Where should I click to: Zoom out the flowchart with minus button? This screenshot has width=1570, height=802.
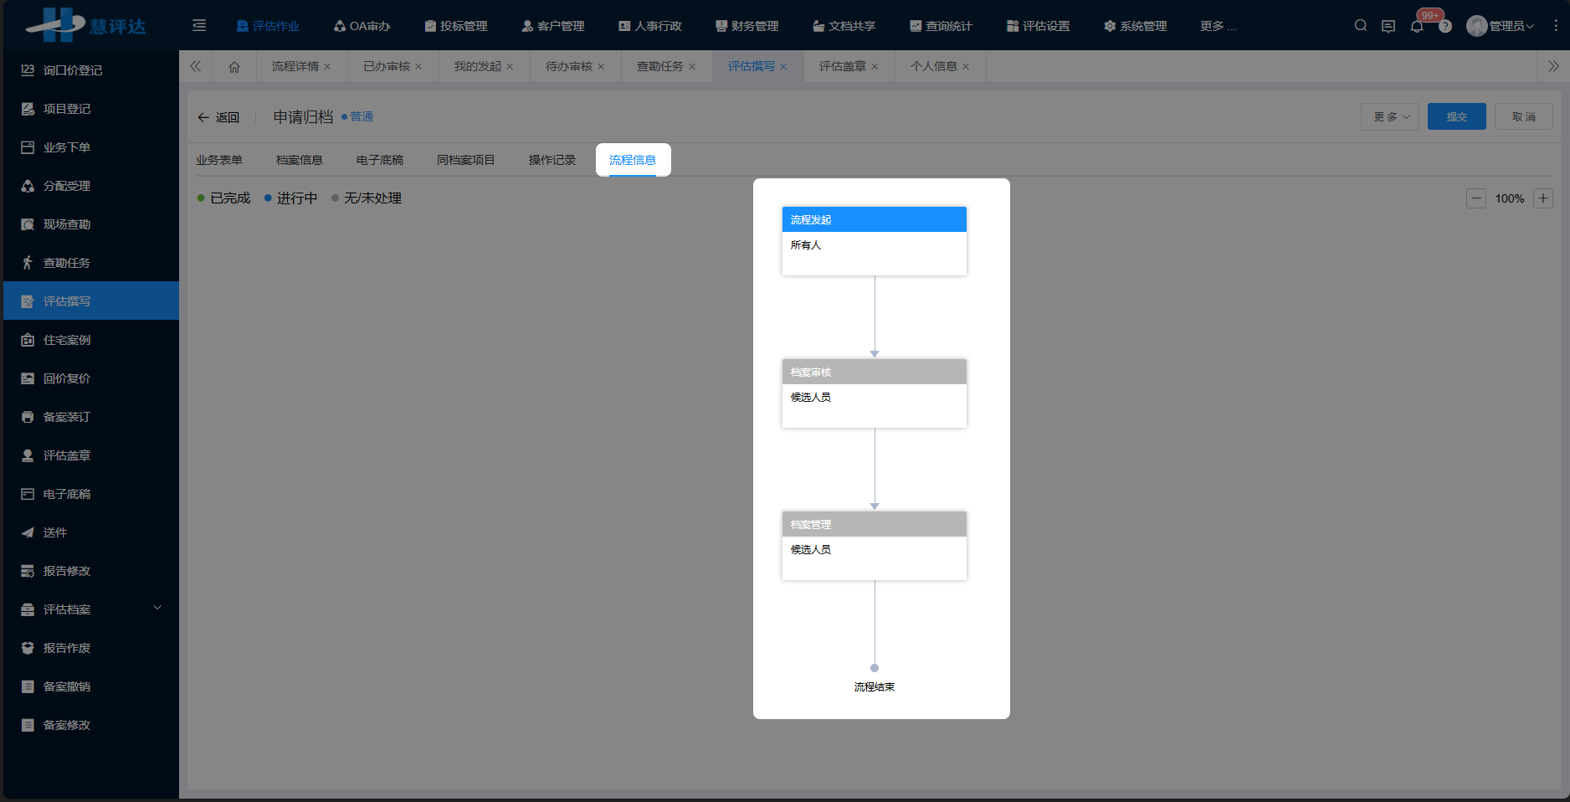coord(1476,198)
